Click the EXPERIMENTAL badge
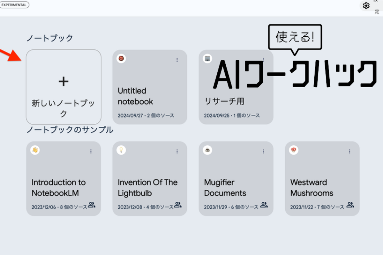The width and height of the screenshot is (383, 255). tap(14, 5)
